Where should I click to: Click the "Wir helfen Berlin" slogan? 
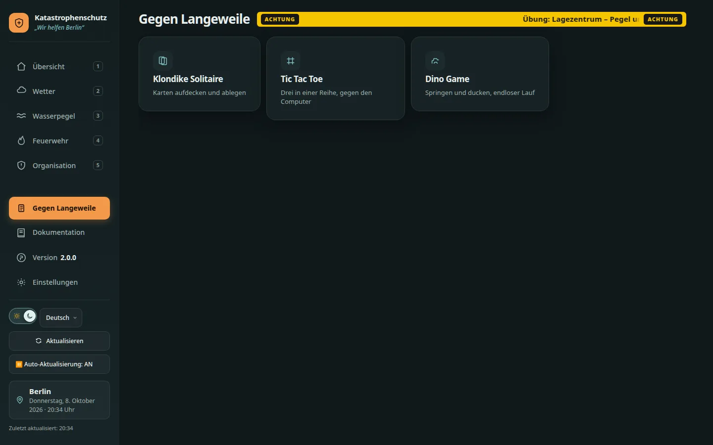[59, 28]
